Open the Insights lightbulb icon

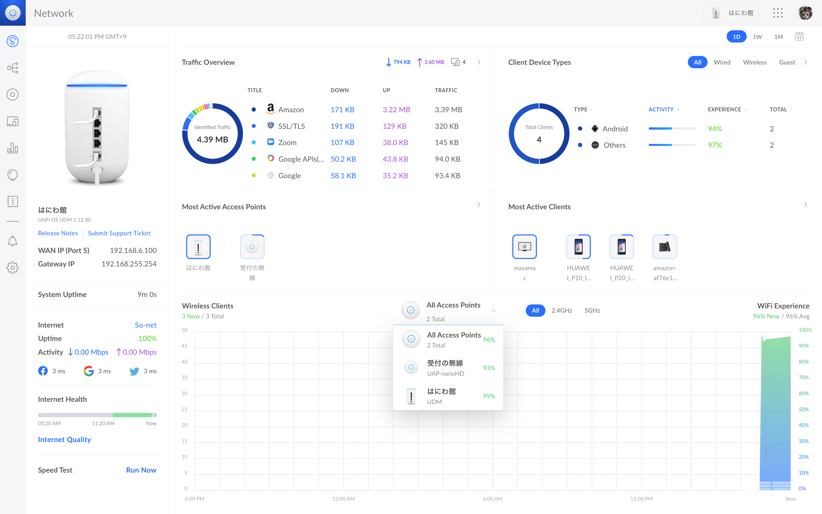[x=13, y=175]
